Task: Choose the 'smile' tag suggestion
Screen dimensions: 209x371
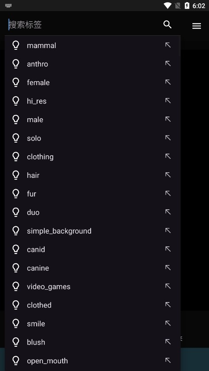Action: (92, 324)
